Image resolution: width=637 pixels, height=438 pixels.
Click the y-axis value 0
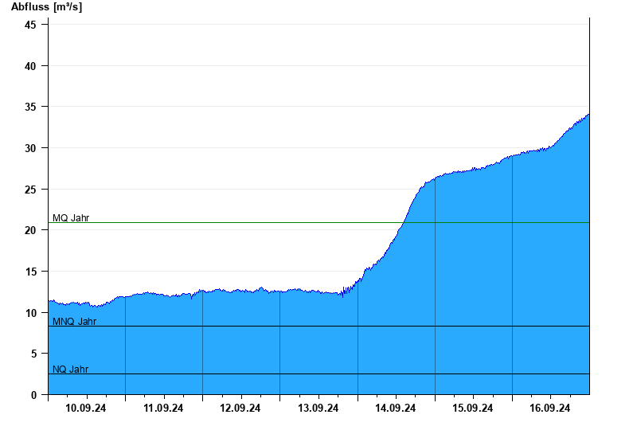[x=33, y=395]
